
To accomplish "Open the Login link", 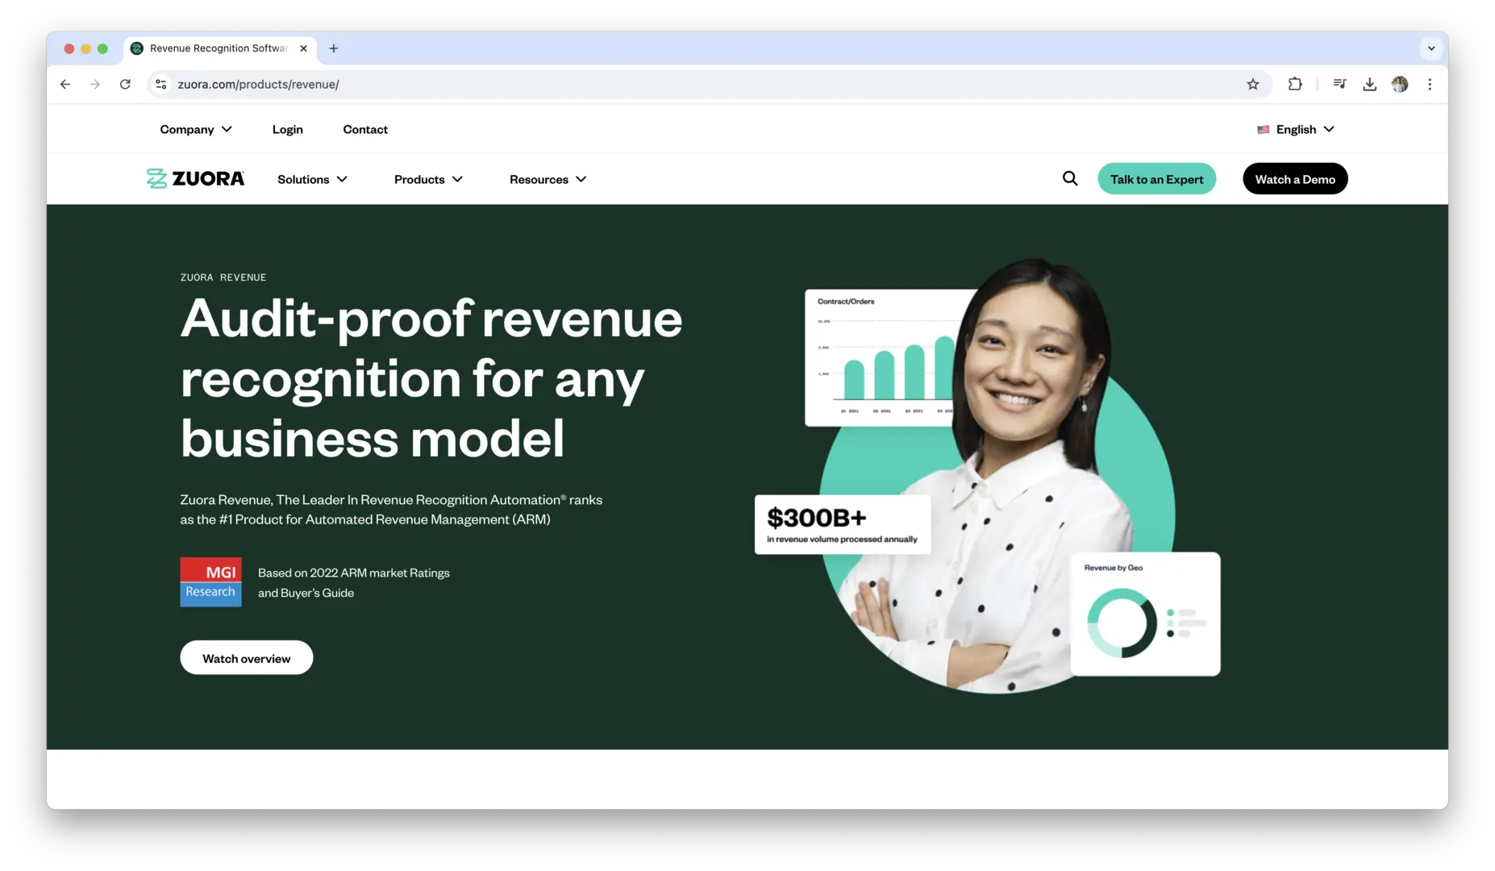I will [x=288, y=129].
